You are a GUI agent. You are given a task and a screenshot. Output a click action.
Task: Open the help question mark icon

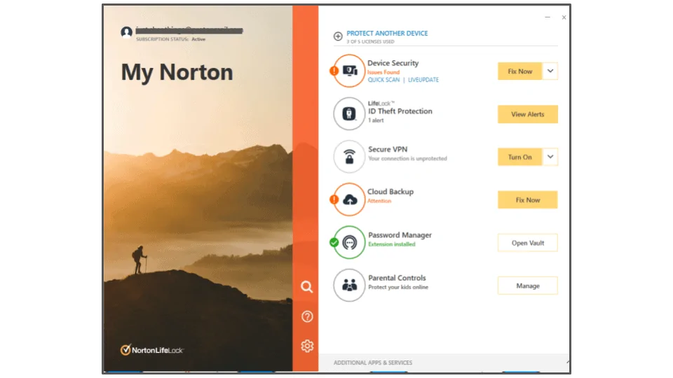click(307, 316)
